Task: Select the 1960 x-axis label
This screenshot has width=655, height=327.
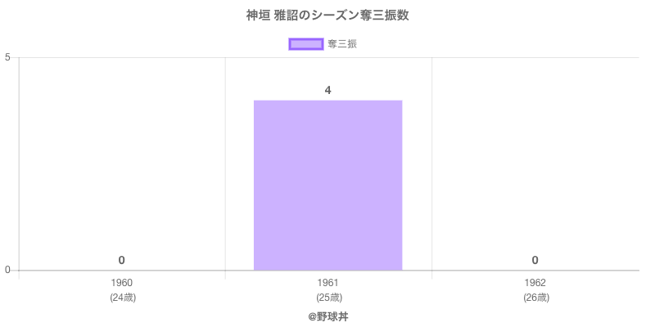Action: [x=121, y=283]
